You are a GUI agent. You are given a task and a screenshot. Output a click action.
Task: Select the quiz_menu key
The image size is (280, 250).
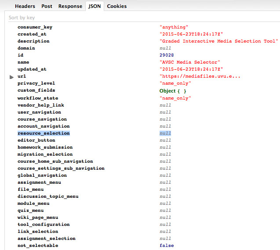30,211
